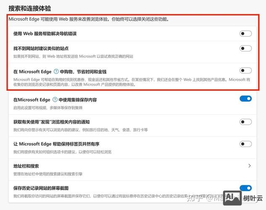This screenshot has width=266, height=210.
Task: Enable '帮助保持标签页井然有序' toggle
Action: tap(245, 144)
